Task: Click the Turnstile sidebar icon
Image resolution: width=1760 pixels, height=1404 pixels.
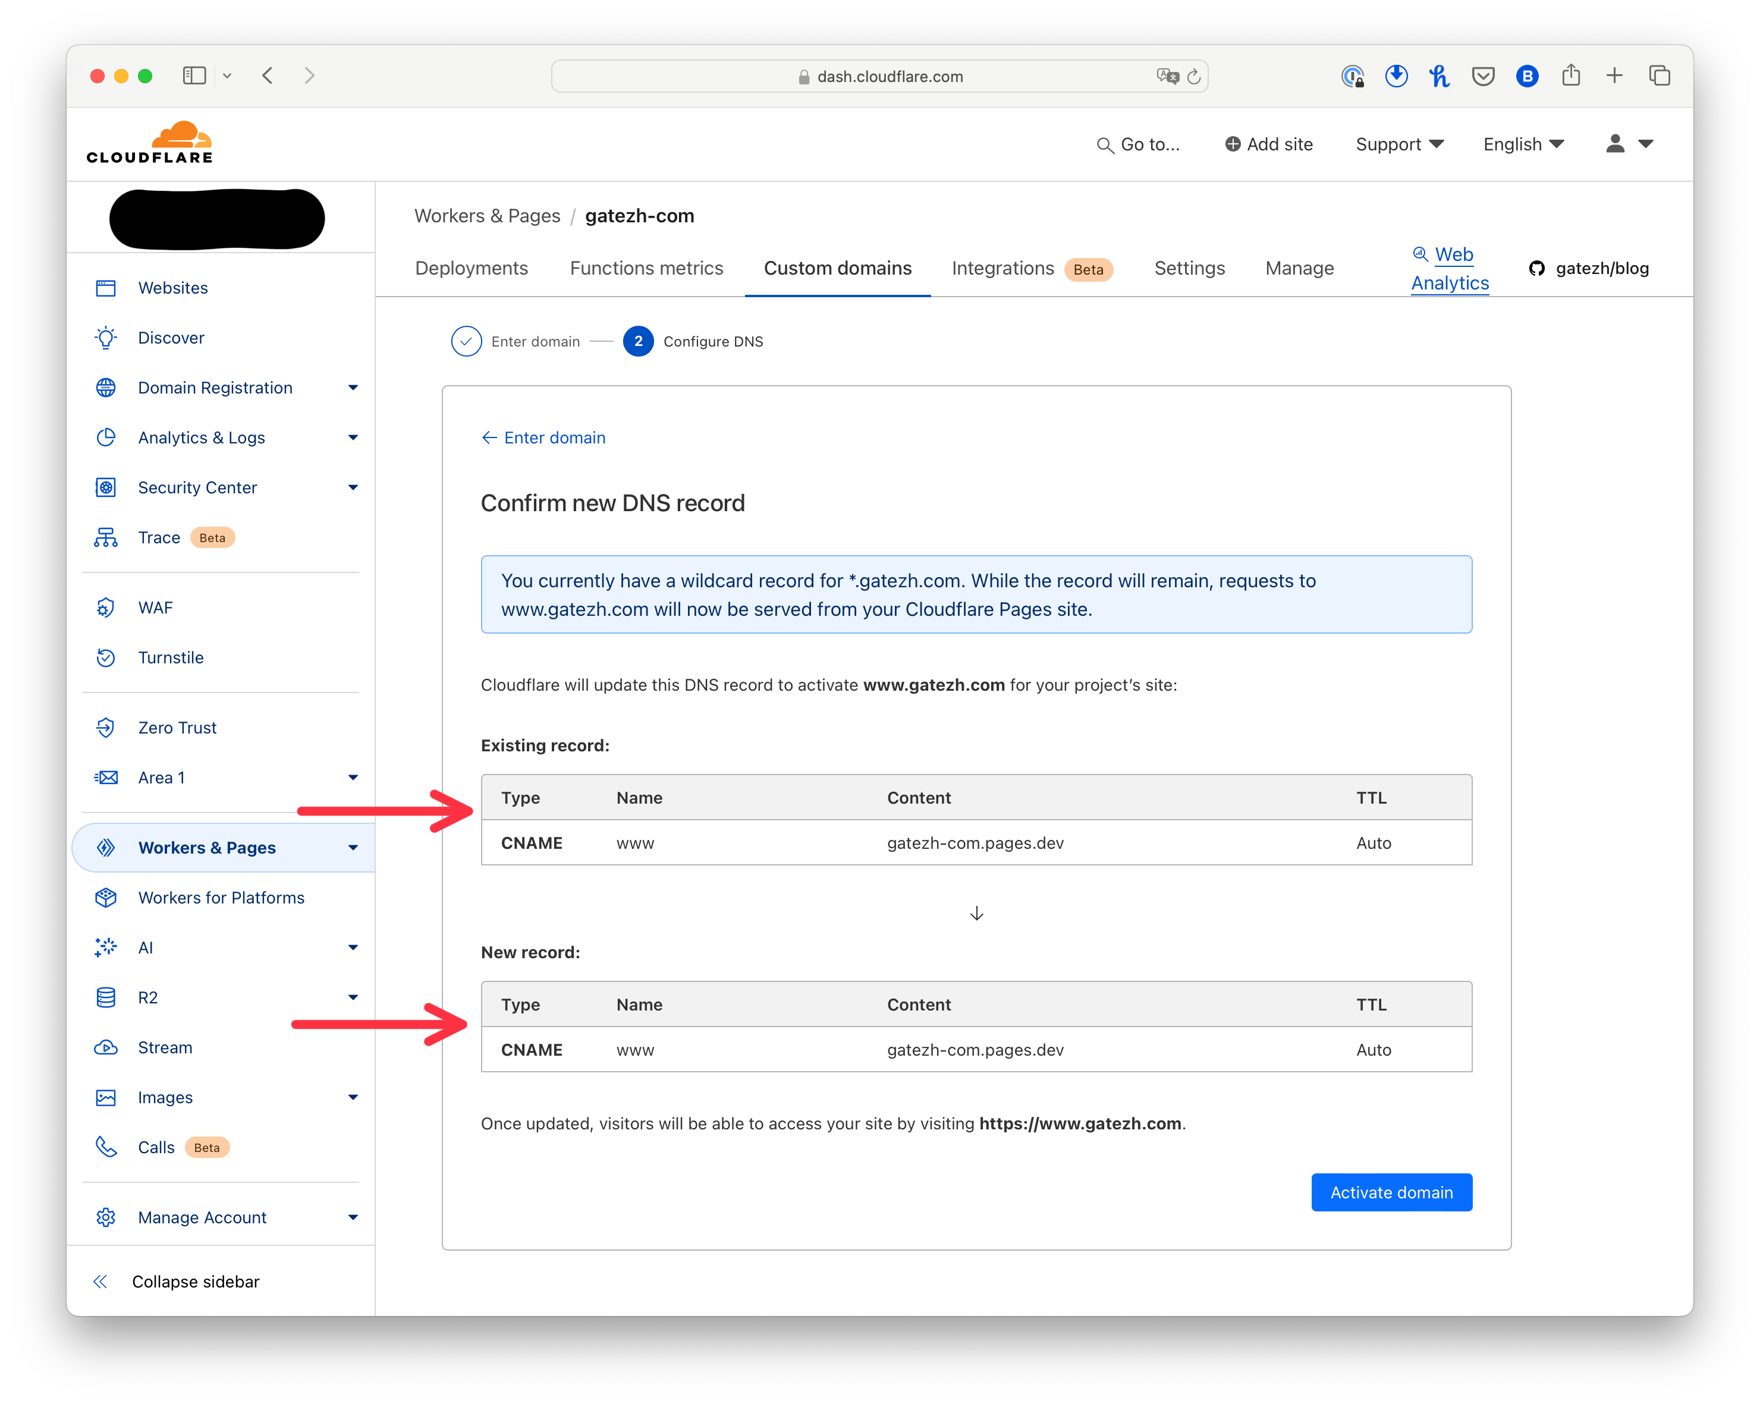Action: tap(106, 658)
